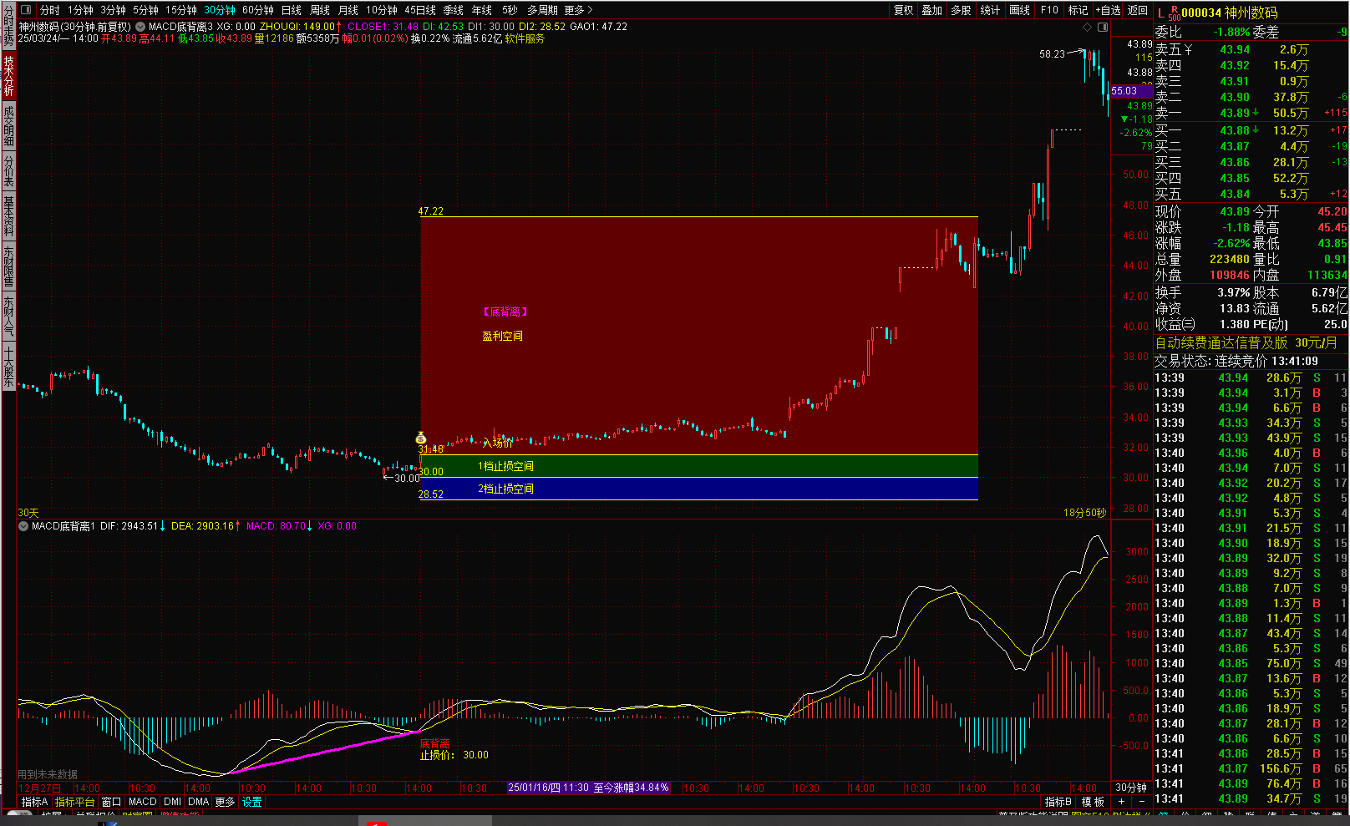Click the bottom 窗口 option
This screenshot has height=826, width=1350.
tap(112, 802)
